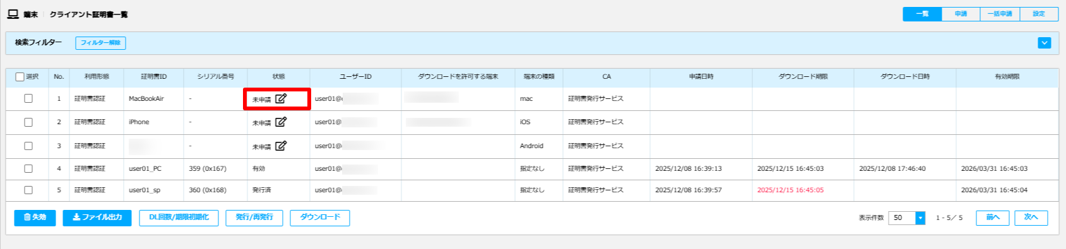Switch to the 一括申請 tab
Image resolution: width=1066 pixels, height=249 pixels.
click(1000, 14)
